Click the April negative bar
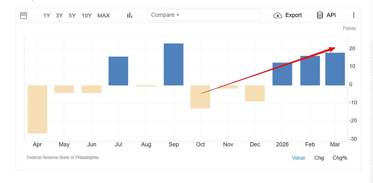The height and width of the screenshot is (183, 373). point(37,109)
